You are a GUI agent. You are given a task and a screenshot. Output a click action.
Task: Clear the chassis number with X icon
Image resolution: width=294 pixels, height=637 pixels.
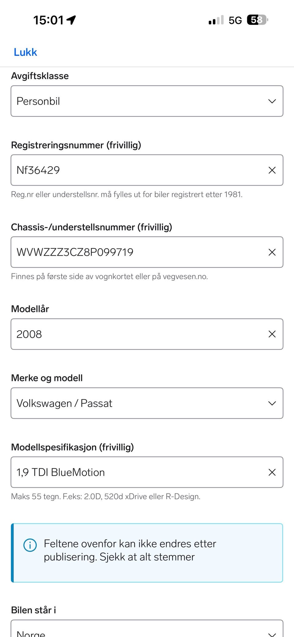[x=272, y=252]
